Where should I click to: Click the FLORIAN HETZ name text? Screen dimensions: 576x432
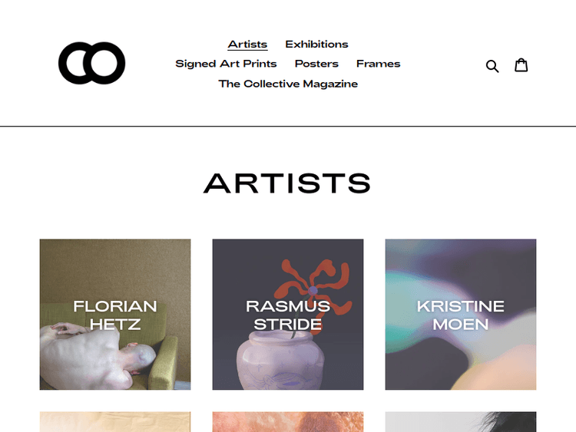click(115, 315)
